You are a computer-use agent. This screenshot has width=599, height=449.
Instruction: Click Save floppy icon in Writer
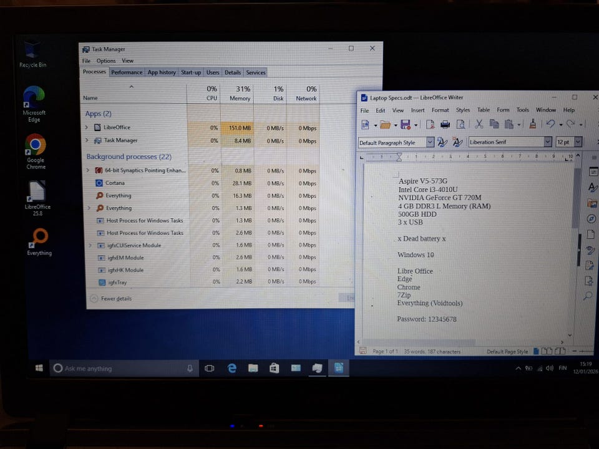(406, 125)
